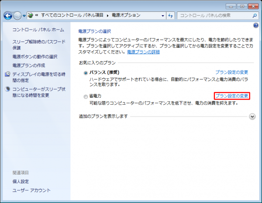Click the search magnifier icon

tap(255, 16)
